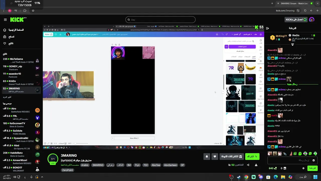321x181 pixels.
Task: Share the stream via the share icon
Action: (x=248, y=165)
